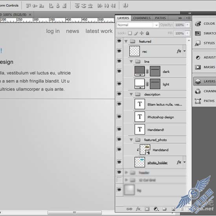
Task: Click Create new layer icon
Action: click(x=173, y=209)
